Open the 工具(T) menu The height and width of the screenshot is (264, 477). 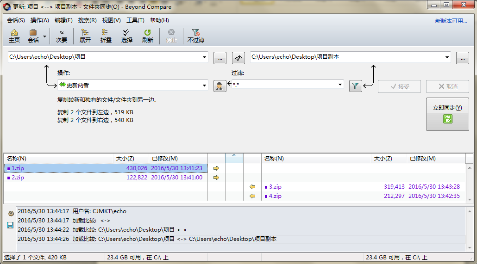pos(135,20)
